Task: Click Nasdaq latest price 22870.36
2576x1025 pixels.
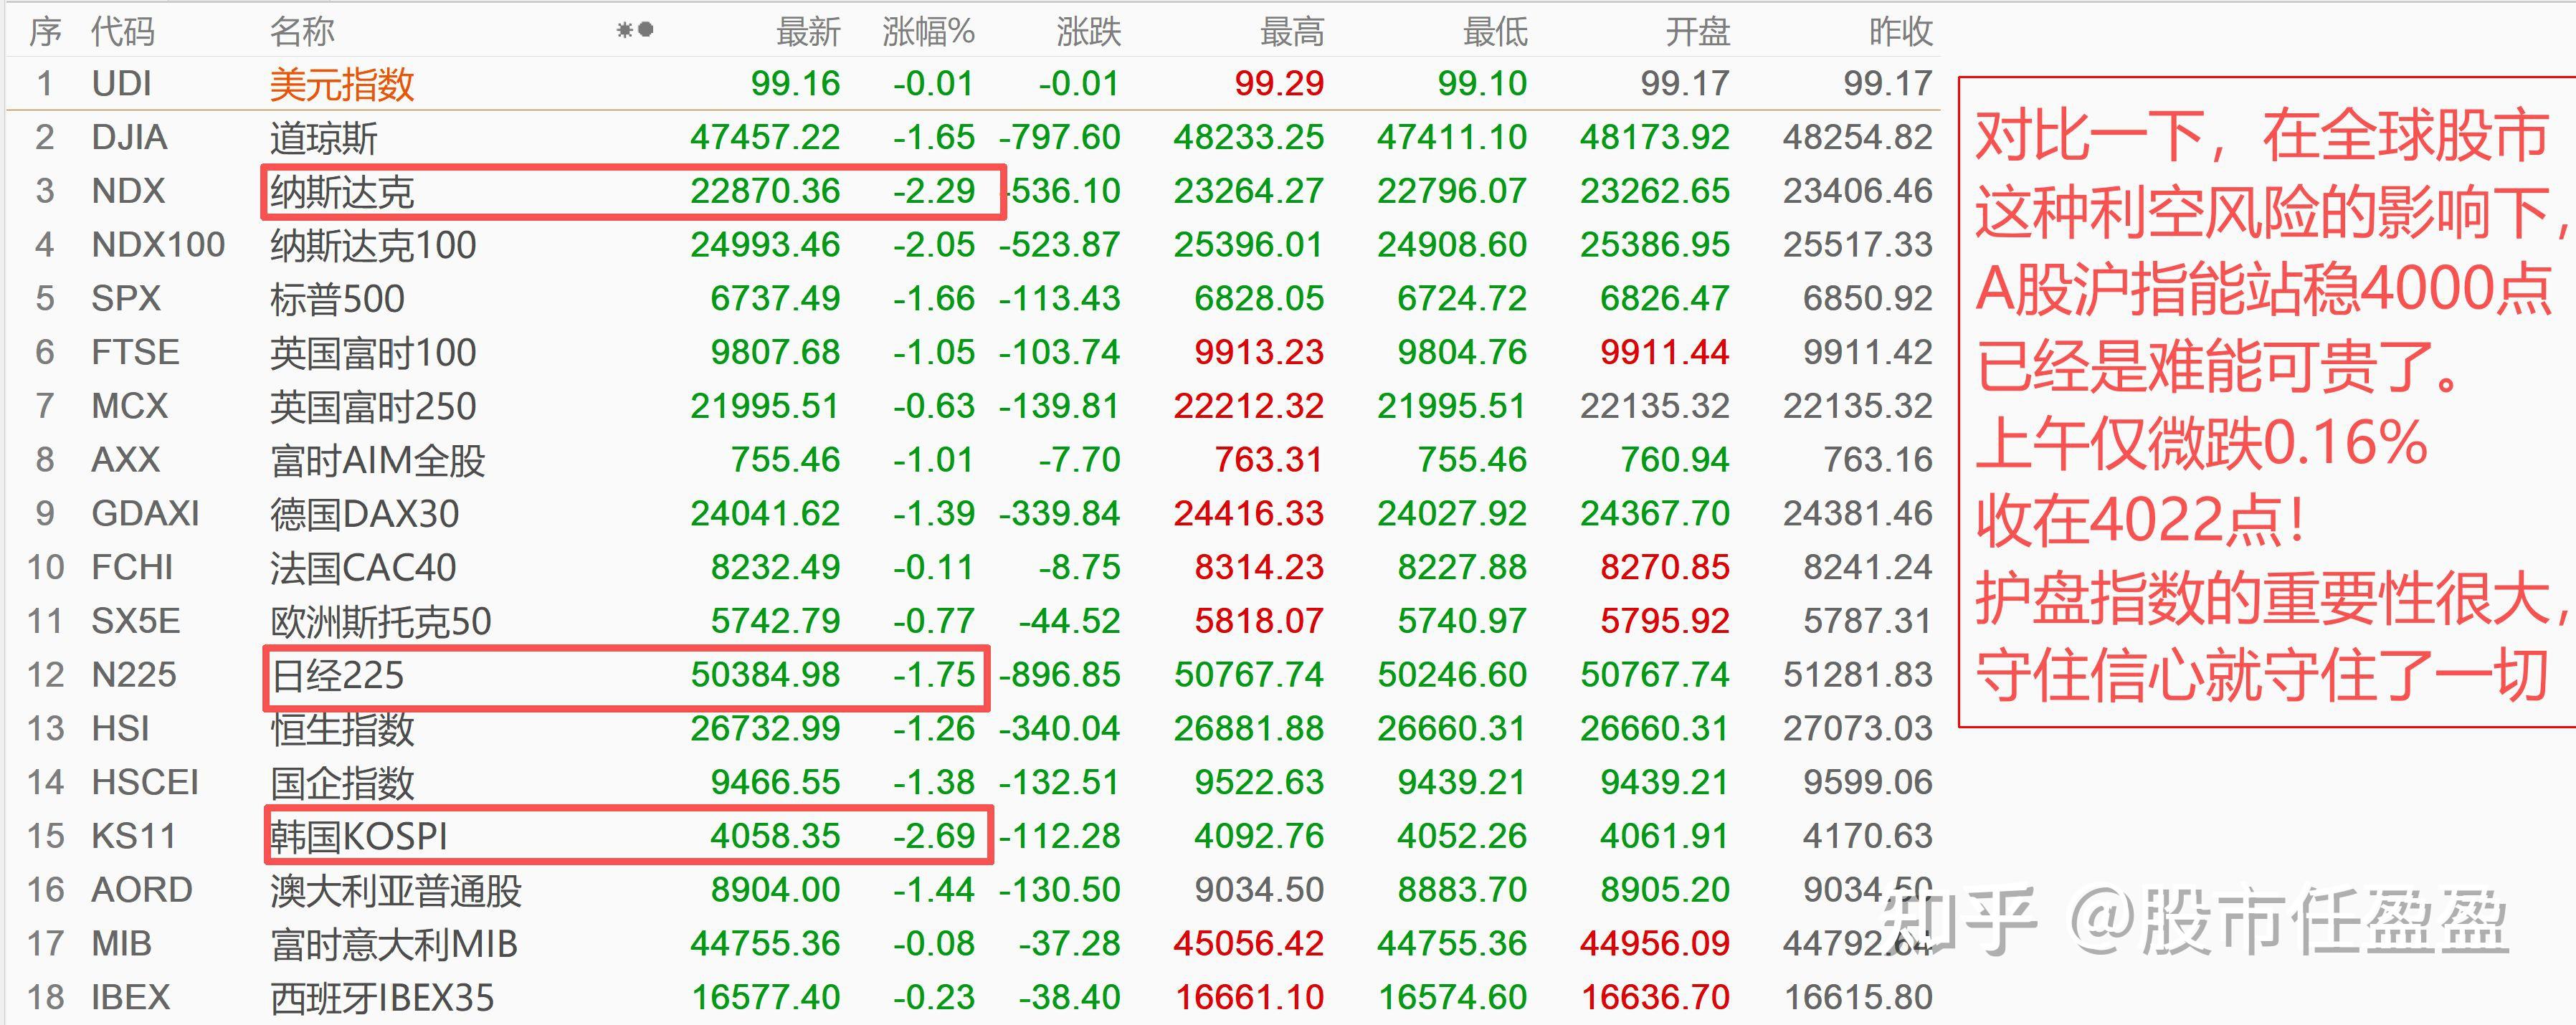Action: (765, 192)
